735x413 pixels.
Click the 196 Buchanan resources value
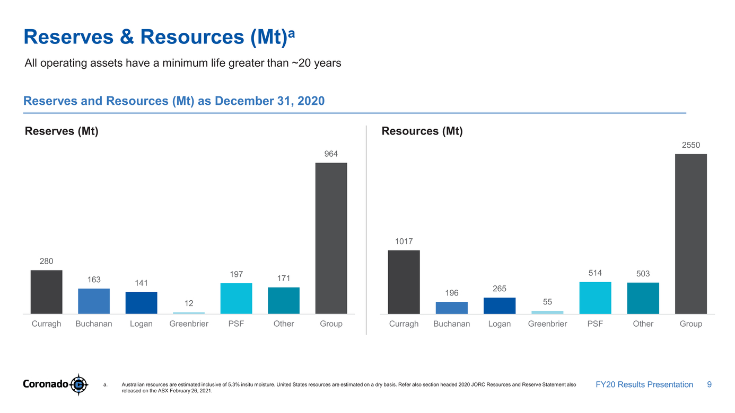[452, 293]
